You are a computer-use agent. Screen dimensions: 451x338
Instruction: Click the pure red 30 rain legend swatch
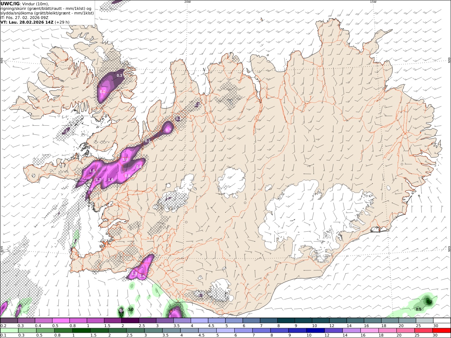(x=441, y=331)
